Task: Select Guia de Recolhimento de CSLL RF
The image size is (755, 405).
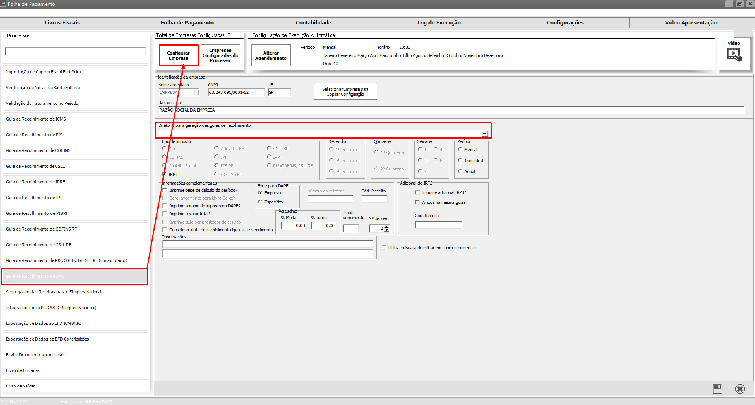Action: coord(75,245)
